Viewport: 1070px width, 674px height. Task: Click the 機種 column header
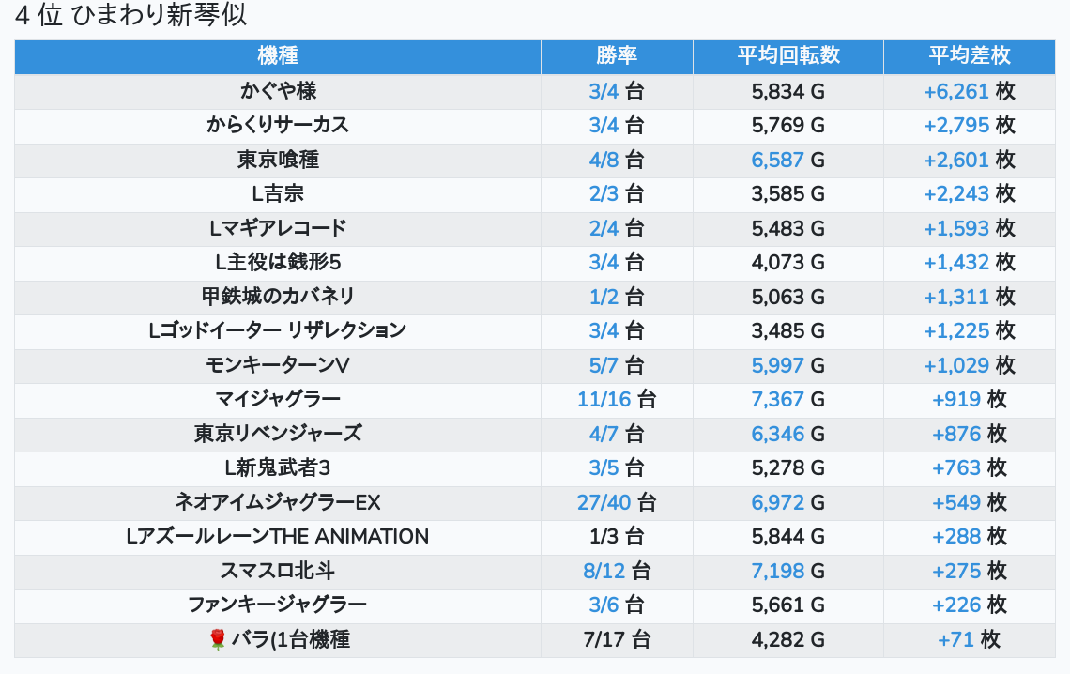(x=278, y=56)
